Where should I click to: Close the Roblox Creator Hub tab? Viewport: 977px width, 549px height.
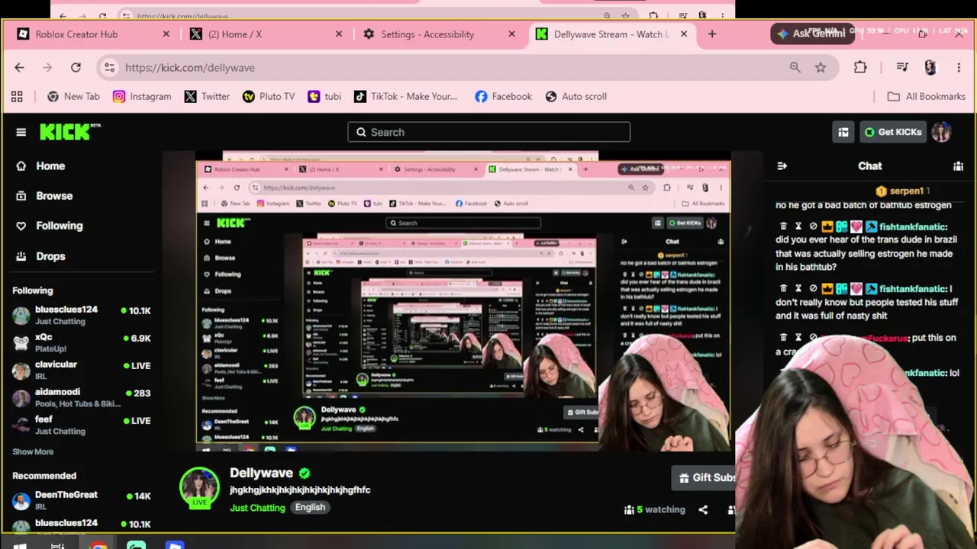pyautogui.click(x=166, y=34)
